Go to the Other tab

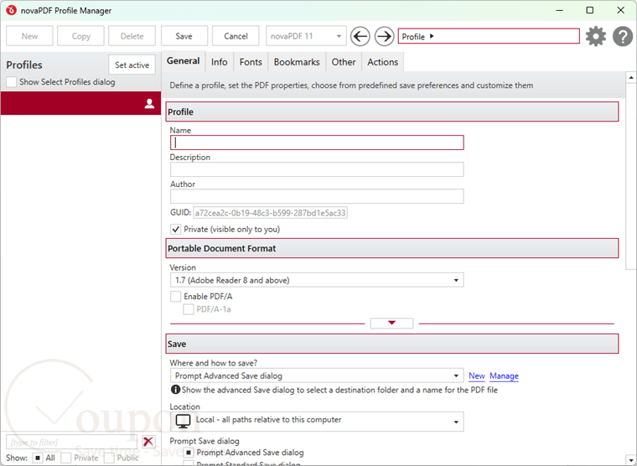344,62
